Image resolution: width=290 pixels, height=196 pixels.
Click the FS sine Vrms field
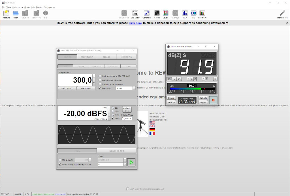127,118
